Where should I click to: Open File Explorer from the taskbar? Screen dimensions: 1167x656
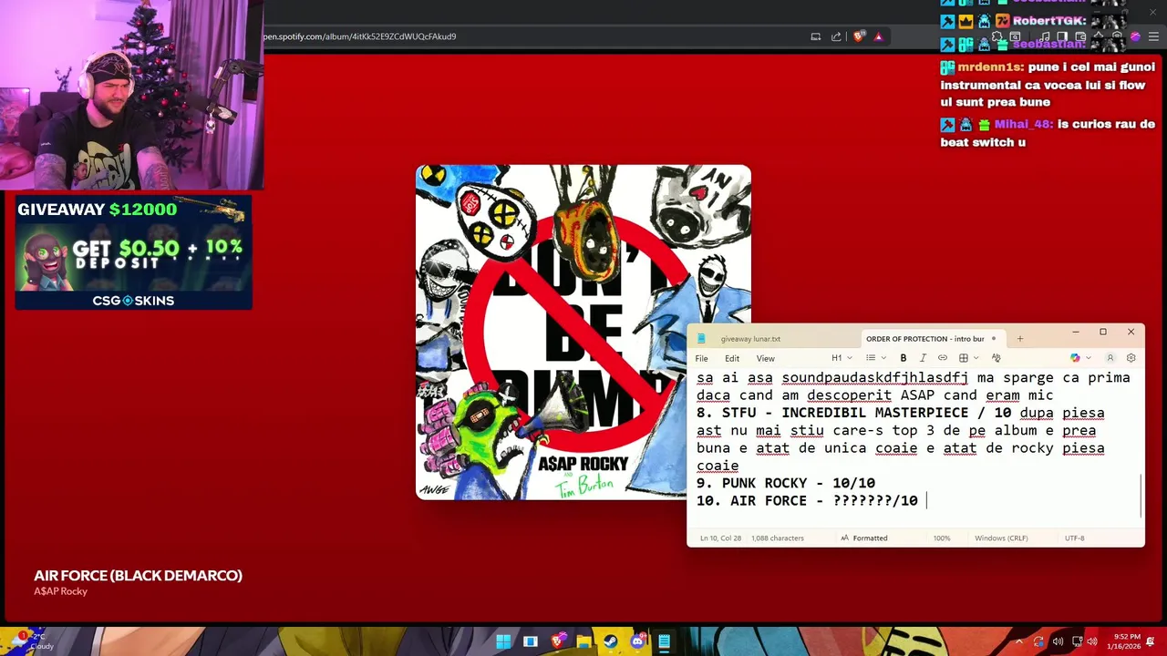click(x=583, y=641)
